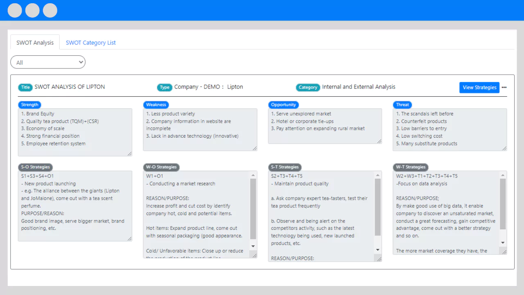The image size is (524, 295).
Task: Click inside the Strength text area
Action: tap(75, 132)
